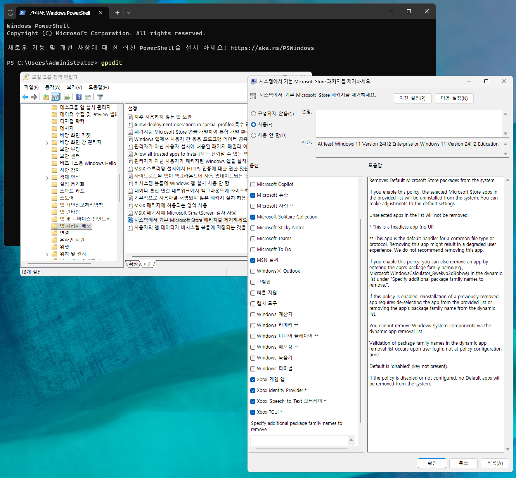Screen dimensions: 516x478
Task: Open PowerShell tab dropdown chevron
Action: (x=129, y=13)
